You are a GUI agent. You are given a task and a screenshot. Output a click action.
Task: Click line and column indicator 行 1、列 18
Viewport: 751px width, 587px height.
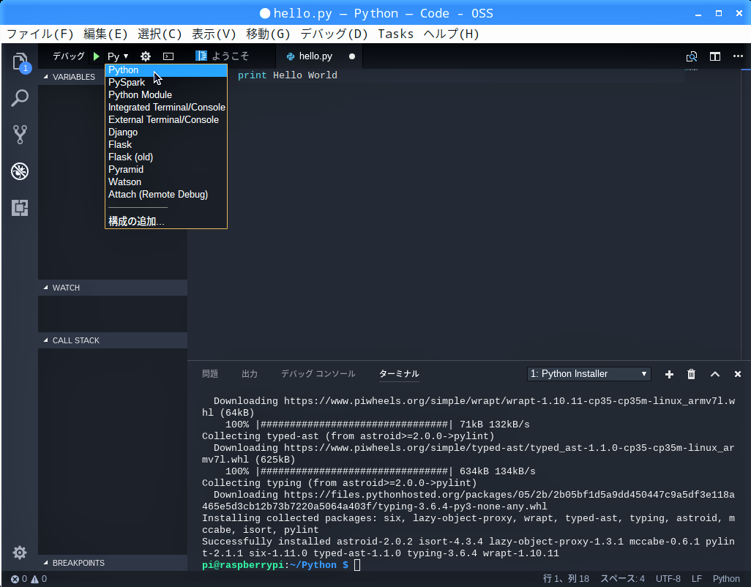pyautogui.click(x=566, y=579)
